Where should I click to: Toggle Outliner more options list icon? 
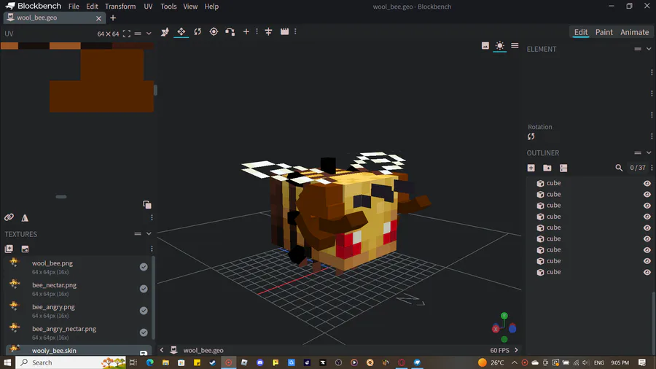tap(563, 168)
